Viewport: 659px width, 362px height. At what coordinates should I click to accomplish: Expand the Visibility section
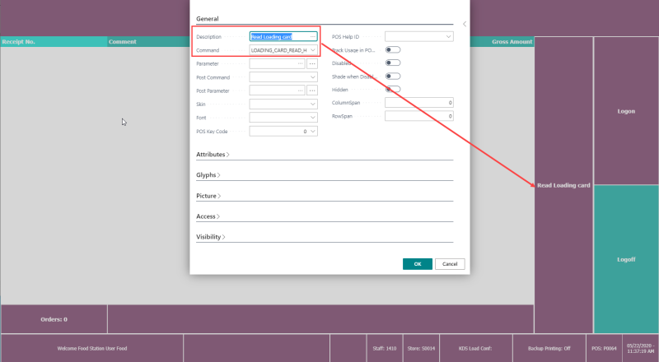tap(211, 237)
